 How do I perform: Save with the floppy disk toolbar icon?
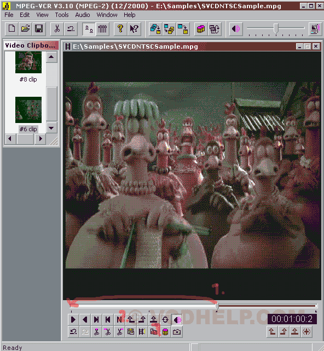[39, 29]
